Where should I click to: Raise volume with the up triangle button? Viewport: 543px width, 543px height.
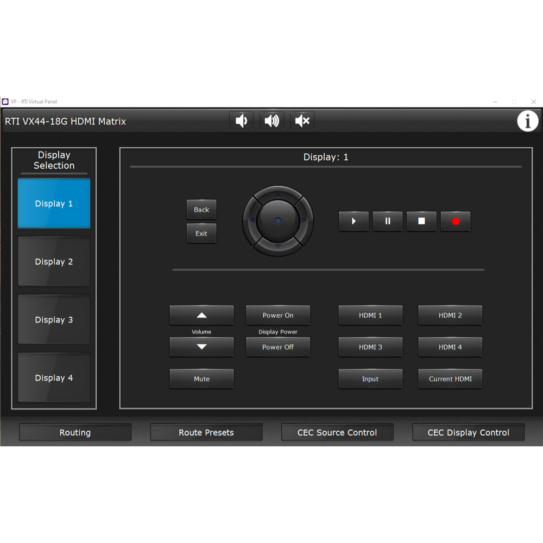point(201,315)
